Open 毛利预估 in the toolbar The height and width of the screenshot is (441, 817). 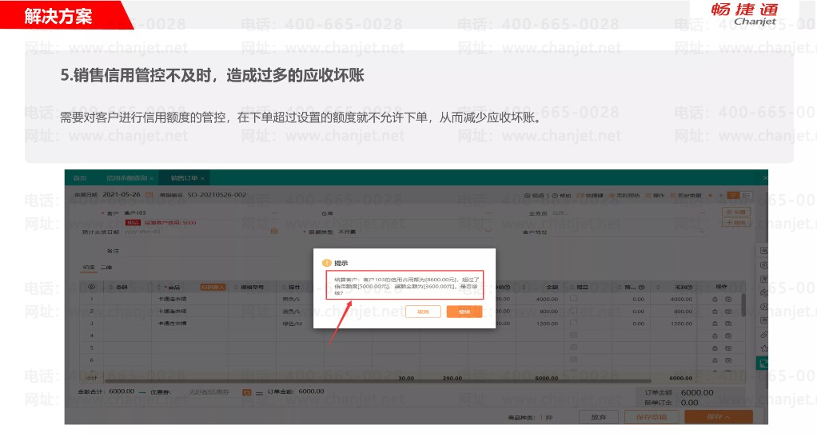click(624, 196)
